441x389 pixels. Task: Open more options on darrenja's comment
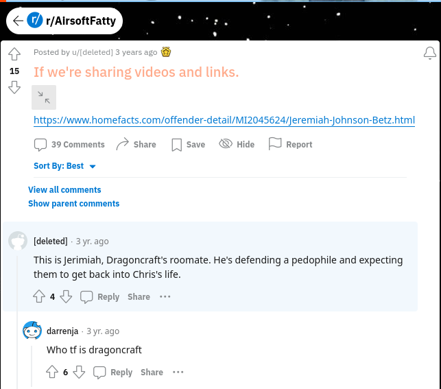[x=178, y=372]
